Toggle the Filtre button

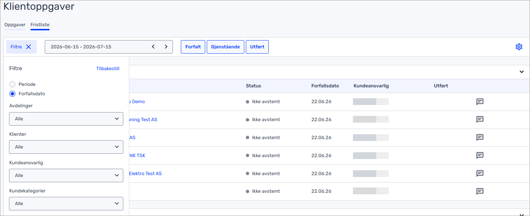pos(21,47)
